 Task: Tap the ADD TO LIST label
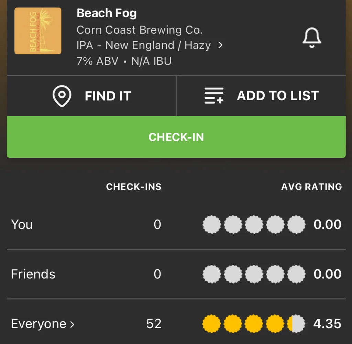click(278, 96)
